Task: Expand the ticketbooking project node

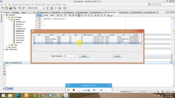Action: [x=4, y=50]
